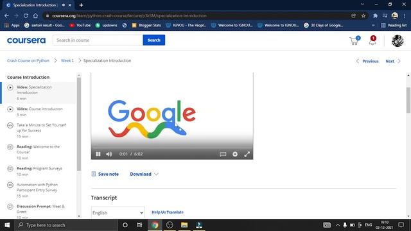Open Crash Course on Python breadcrumb
The image size is (411, 231).
(x=28, y=60)
